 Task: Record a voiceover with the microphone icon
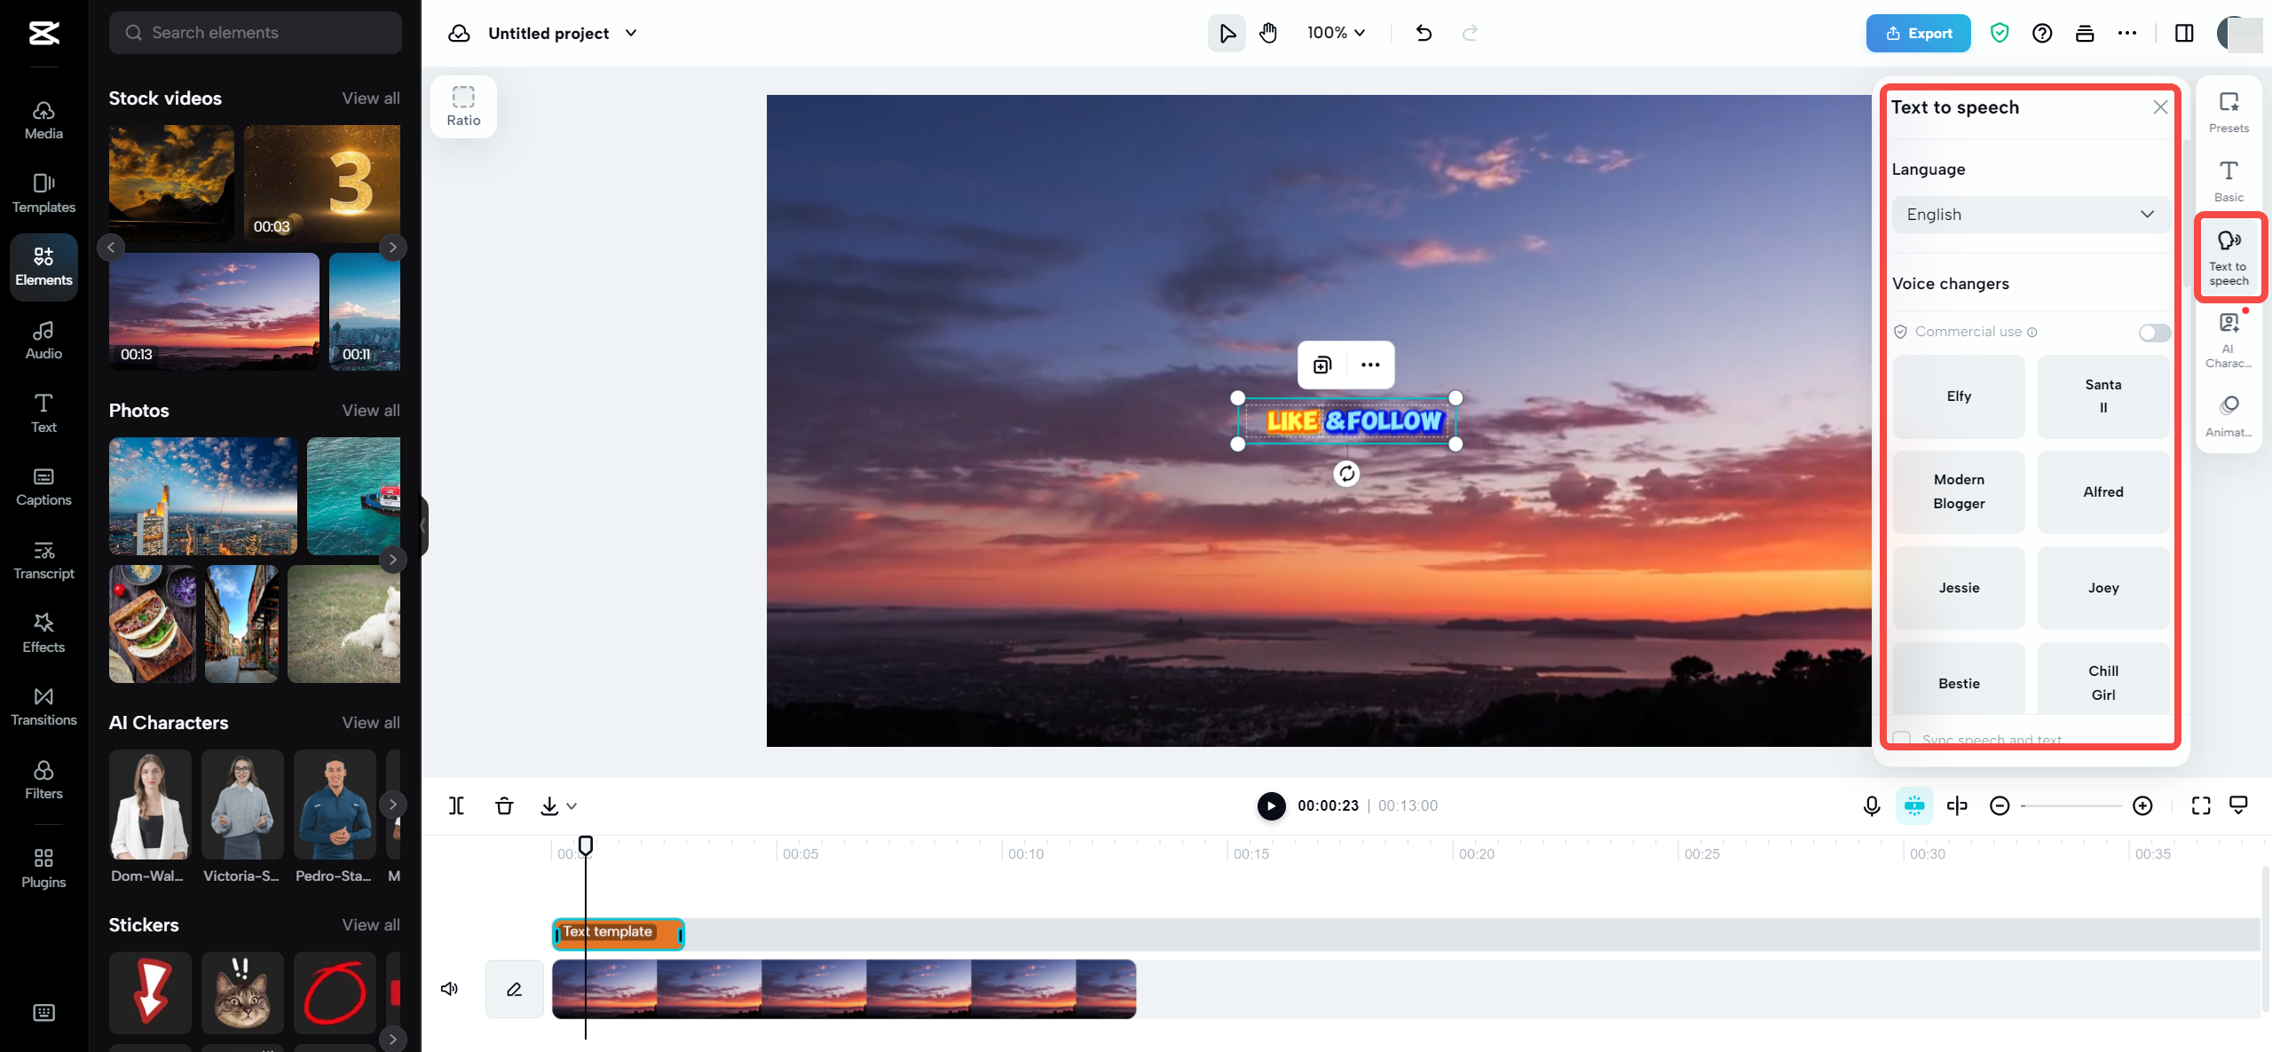[x=1871, y=805]
